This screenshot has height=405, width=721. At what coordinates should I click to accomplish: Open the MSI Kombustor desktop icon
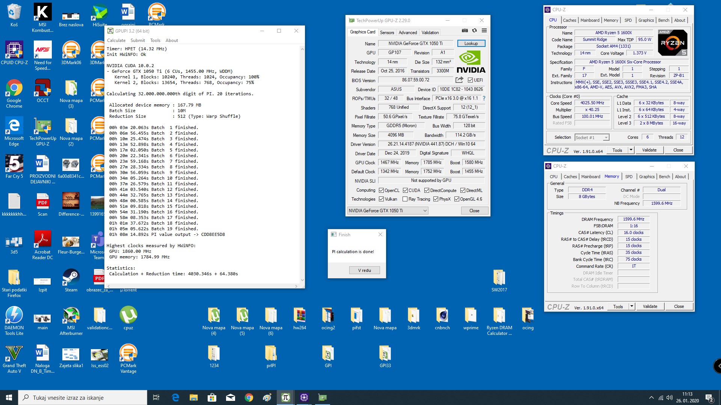coord(42,18)
